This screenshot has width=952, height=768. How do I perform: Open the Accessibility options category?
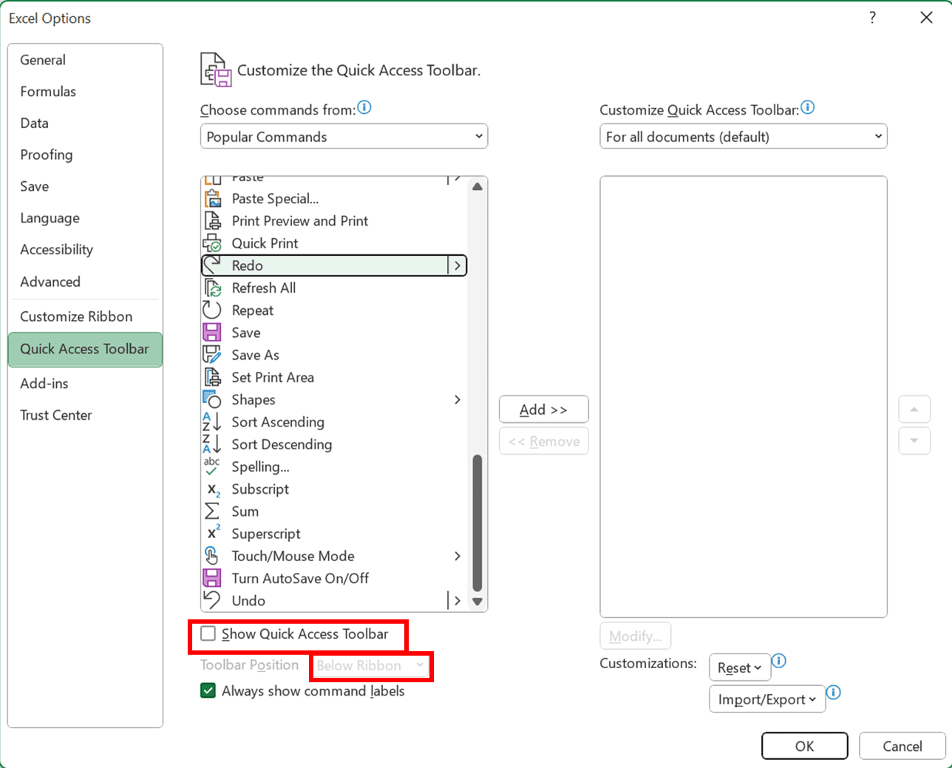(x=85, y=250)
